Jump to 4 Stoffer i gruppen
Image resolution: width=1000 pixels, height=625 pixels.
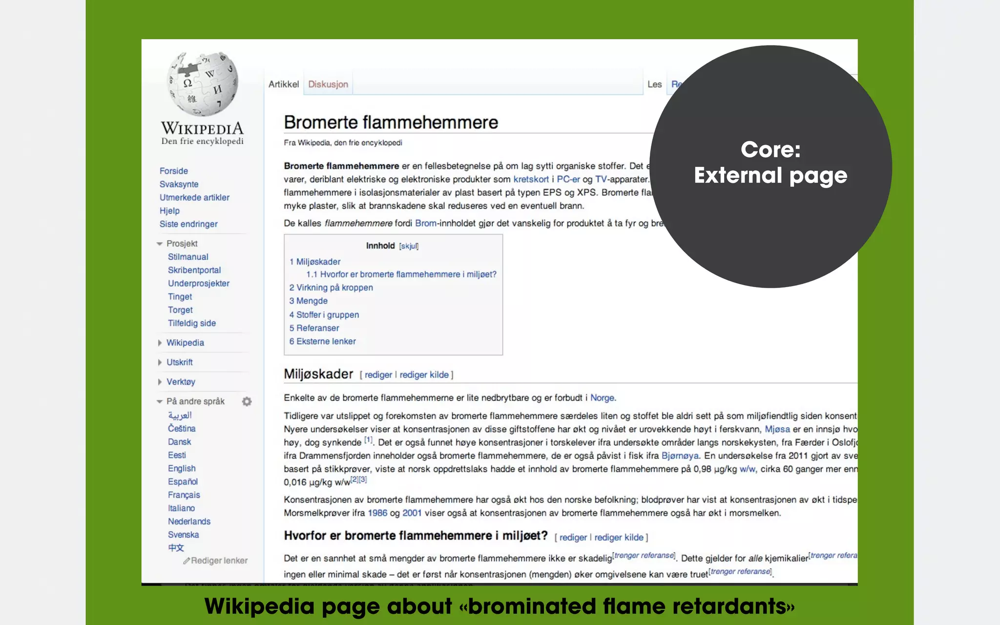pos(324,315)
